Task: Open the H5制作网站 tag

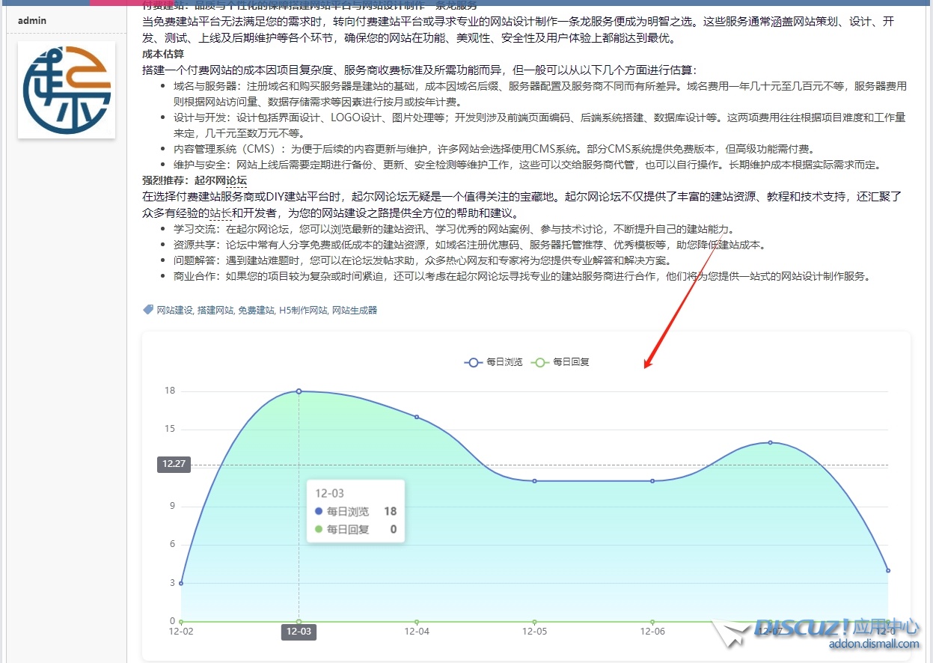Action: 303,311
